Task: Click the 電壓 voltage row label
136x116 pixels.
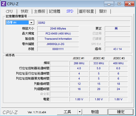Action: 46,99
